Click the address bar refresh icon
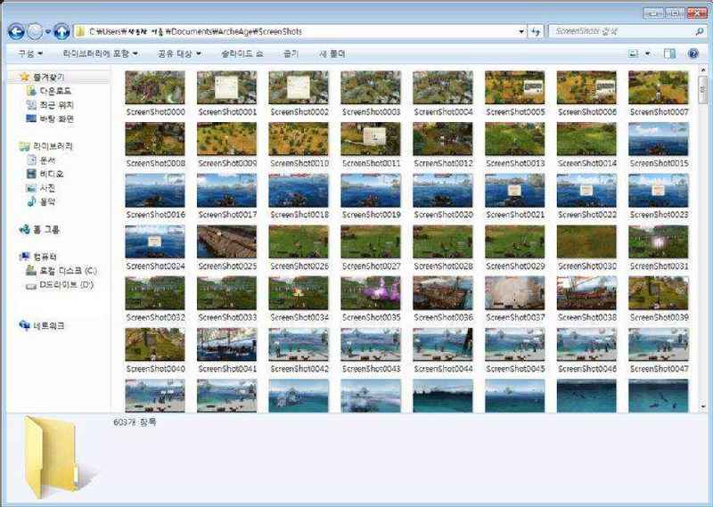713x507 pixels. pyautogui.click(x=536, y=31)
